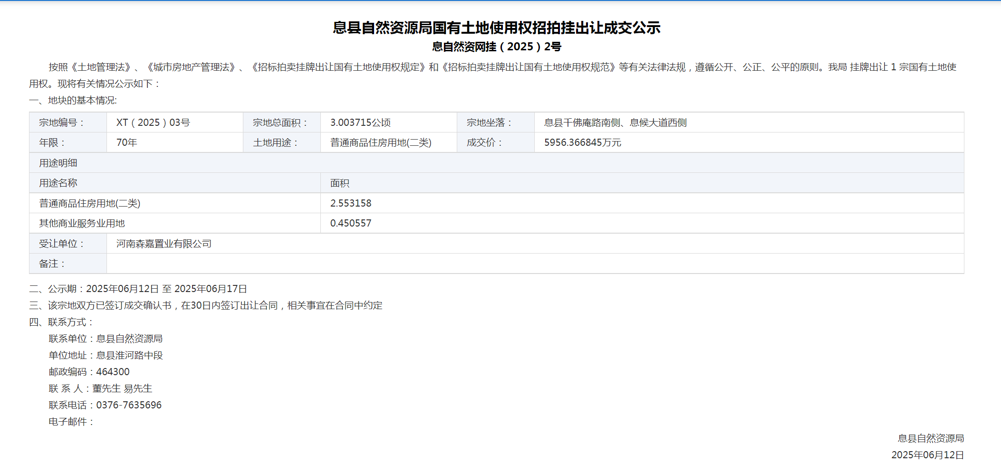Click the label 土地用途：
The height and width of the screenshot is (463, 1001).
click(x=276, y=142)
